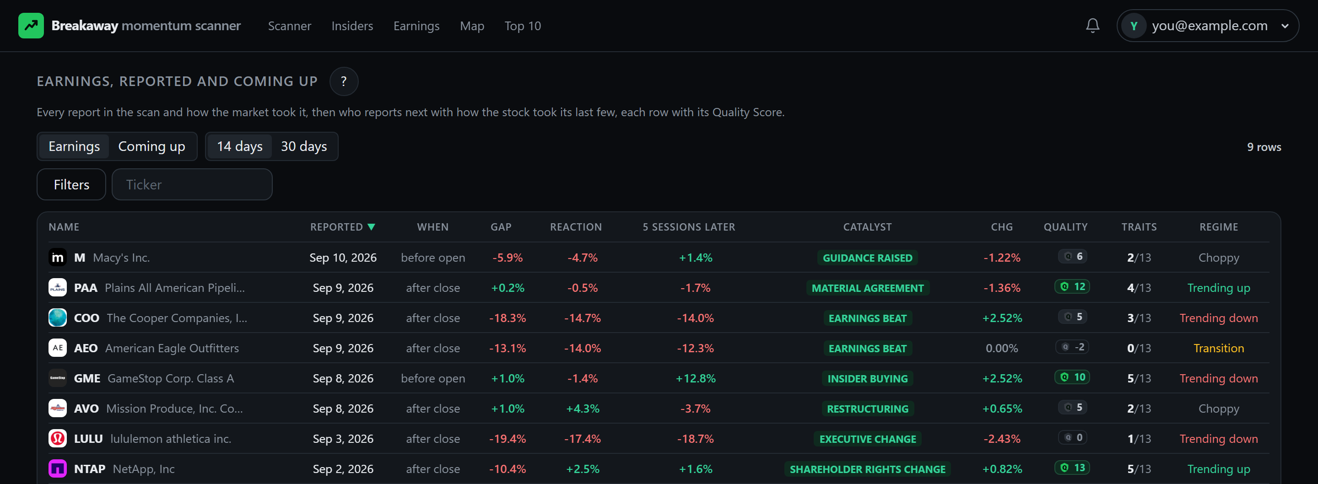Click the NetApp logo icon
1318x484 pixels.
(58, 468)
